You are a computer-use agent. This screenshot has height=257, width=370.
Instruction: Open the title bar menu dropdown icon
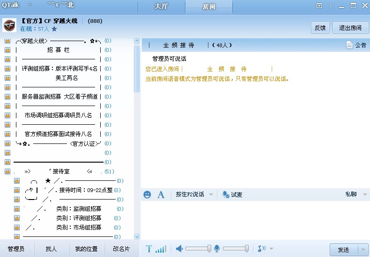(319, 6)
